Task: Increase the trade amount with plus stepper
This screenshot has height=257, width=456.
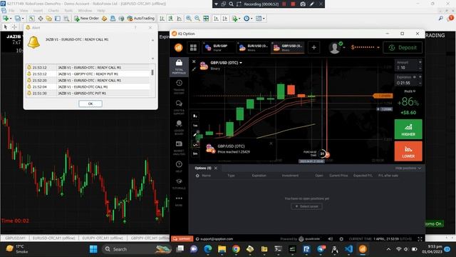Action: [420, 62]
